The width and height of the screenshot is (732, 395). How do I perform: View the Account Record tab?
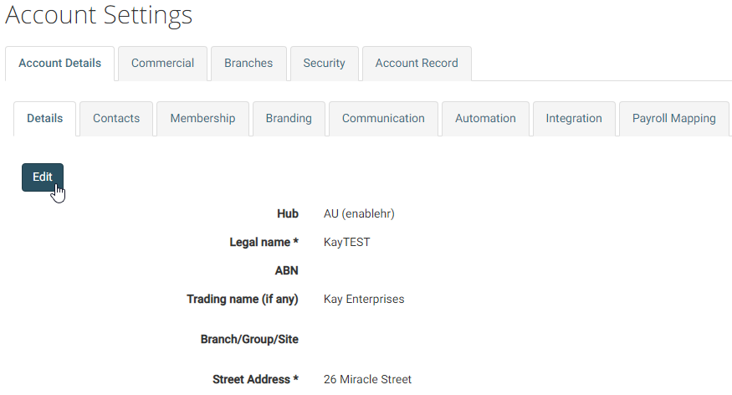pos(417,63)
